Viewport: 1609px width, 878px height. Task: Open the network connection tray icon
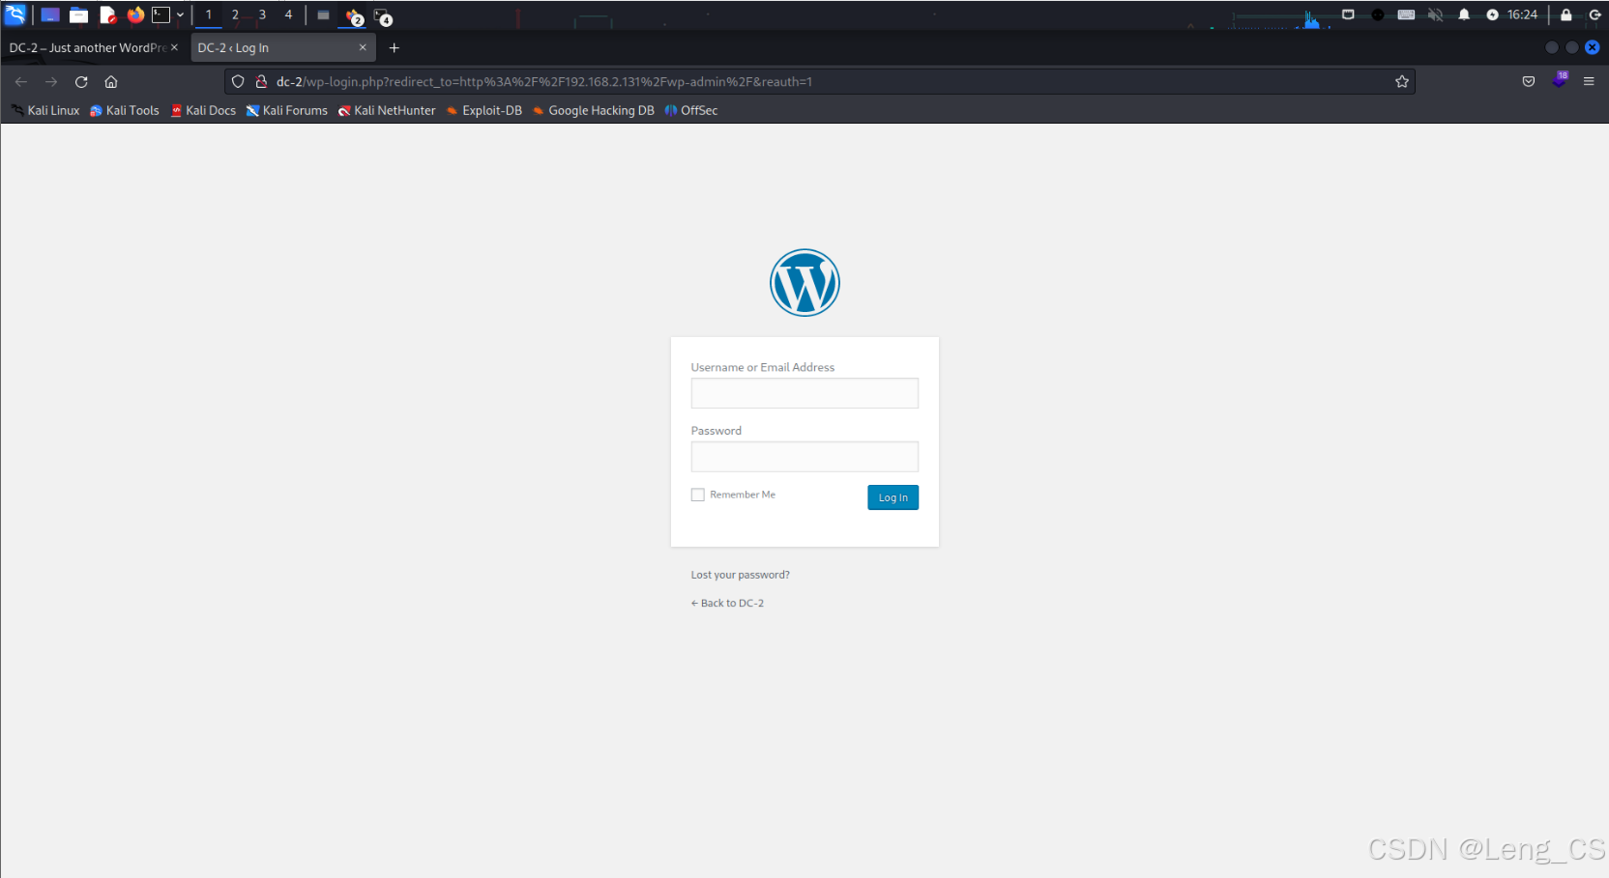tap(1348, 14)
